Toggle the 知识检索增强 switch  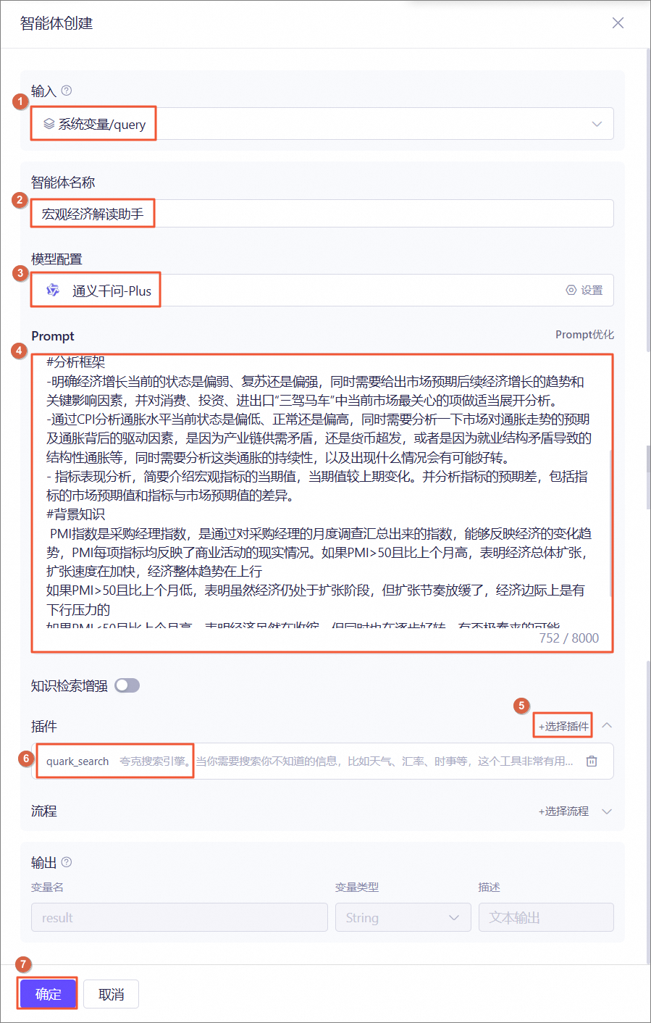(127, 685)
